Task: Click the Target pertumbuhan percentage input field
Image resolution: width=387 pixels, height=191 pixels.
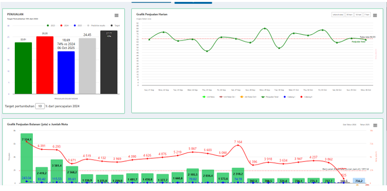Action: coord(40,106)
